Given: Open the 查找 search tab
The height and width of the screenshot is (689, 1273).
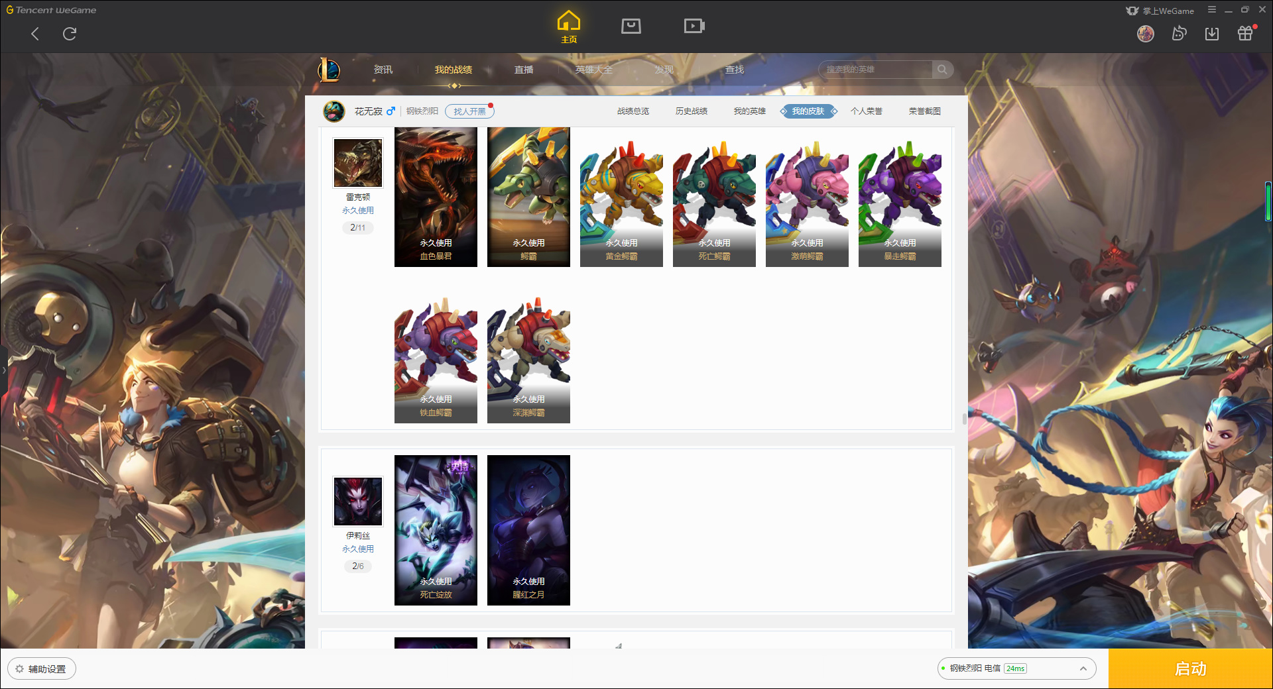Looking at the screenshot, I should pyautogui.click(x=735, y=70).
